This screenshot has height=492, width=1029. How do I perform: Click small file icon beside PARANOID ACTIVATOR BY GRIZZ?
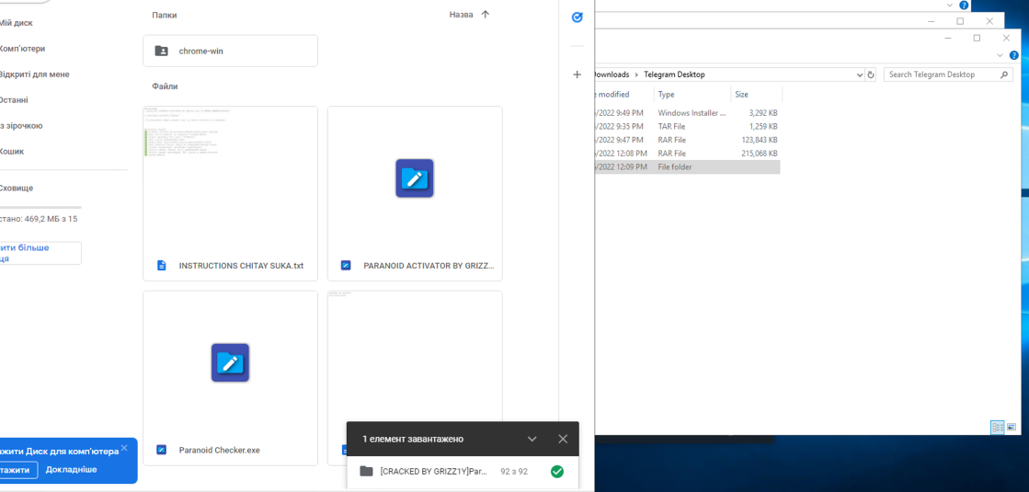(x=346, y=266)
